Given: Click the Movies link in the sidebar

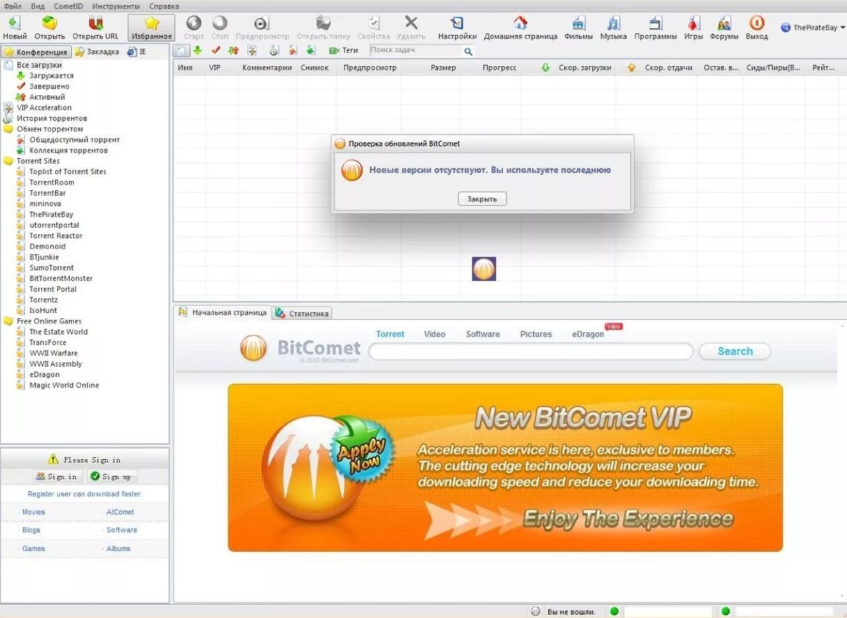Looking at the screenshot, I should (x=33, y=512).
